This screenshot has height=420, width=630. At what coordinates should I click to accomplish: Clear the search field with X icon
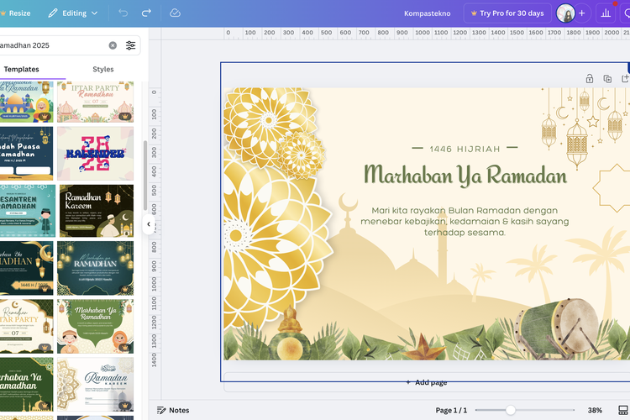(113, 45)
